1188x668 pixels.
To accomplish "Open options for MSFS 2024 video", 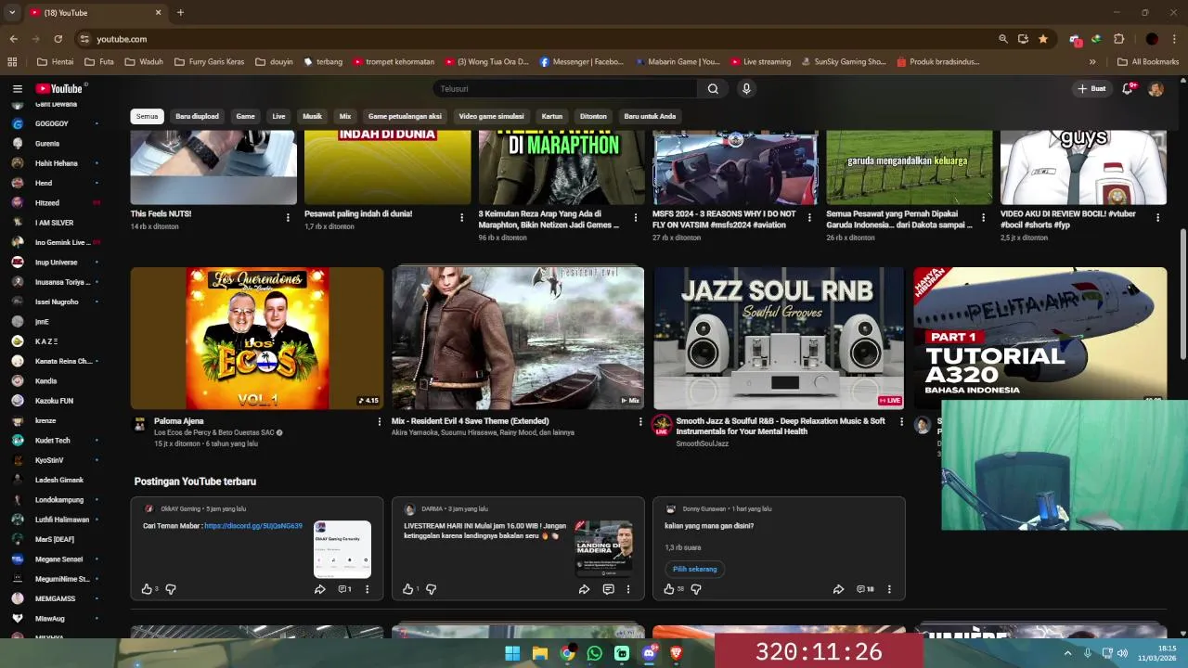I will click(x=809, y=218).
